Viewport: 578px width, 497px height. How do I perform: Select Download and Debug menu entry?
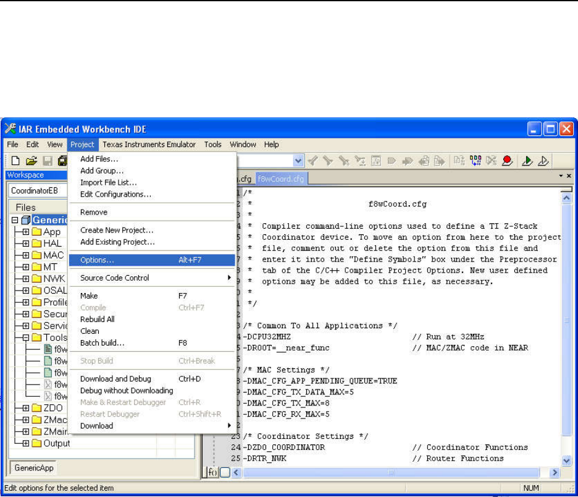pos(115,378)
